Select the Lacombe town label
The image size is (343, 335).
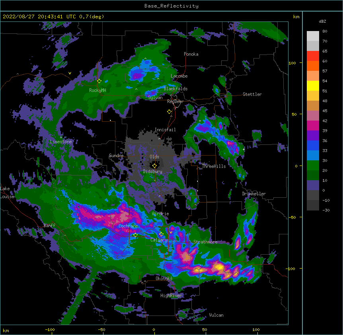pos(179,76)
